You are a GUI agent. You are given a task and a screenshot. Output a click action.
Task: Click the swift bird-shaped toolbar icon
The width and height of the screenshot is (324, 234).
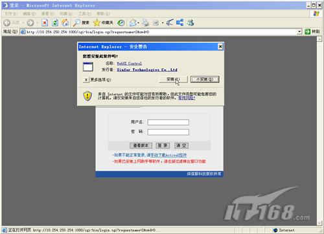(x=170, y=23)
